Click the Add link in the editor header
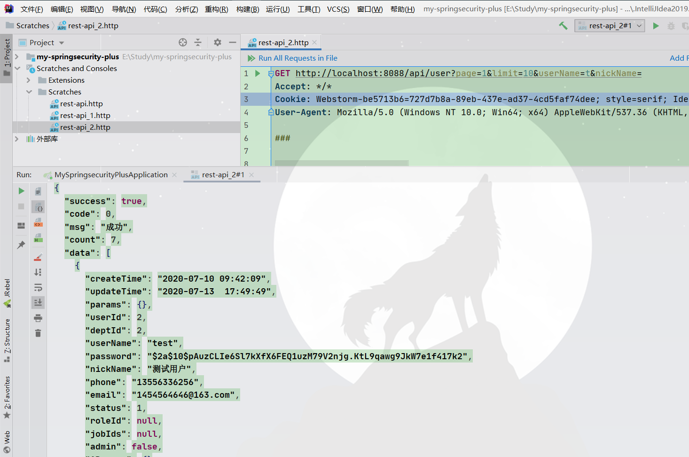 pyautogui.click(x=679, y=58)
